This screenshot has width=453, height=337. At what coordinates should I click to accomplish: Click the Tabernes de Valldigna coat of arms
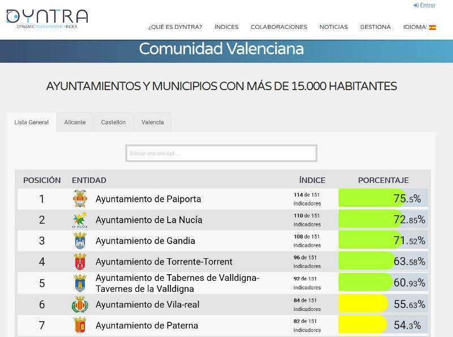tap(80, 283)
